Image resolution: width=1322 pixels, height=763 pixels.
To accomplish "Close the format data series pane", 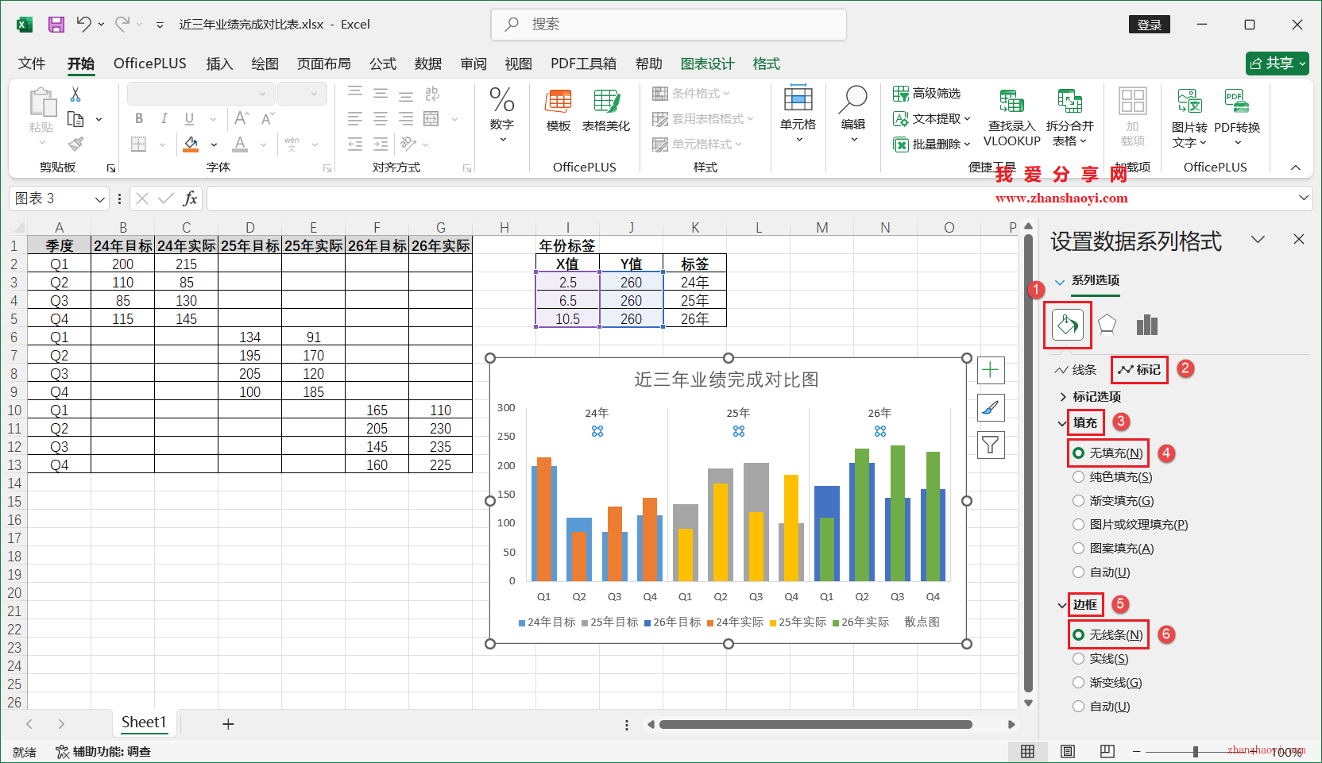I will point(1299,239).
